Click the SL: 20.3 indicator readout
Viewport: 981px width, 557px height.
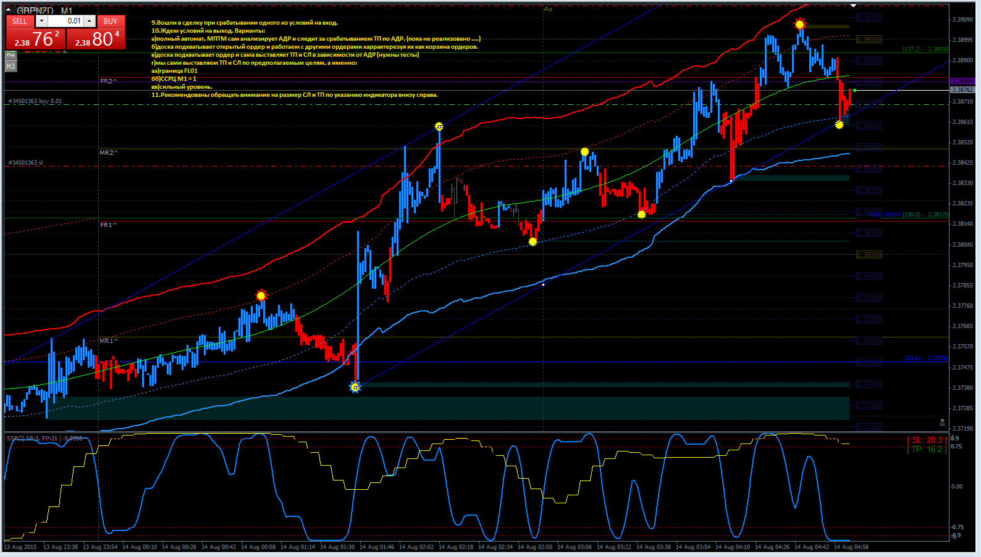click(927, 440)
